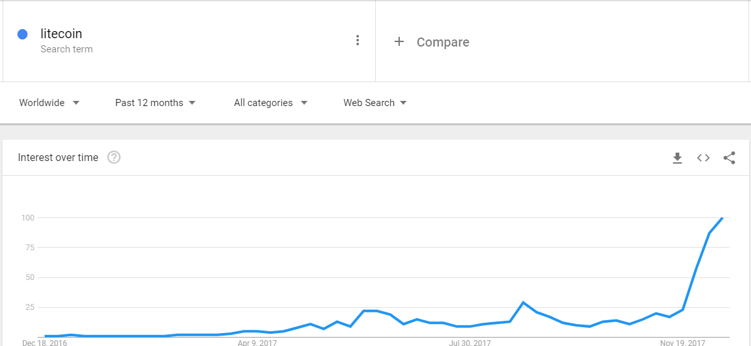The image size is (751, 346).
Task: Click the Apr 9, 2017 axis label
Action: 257,343
